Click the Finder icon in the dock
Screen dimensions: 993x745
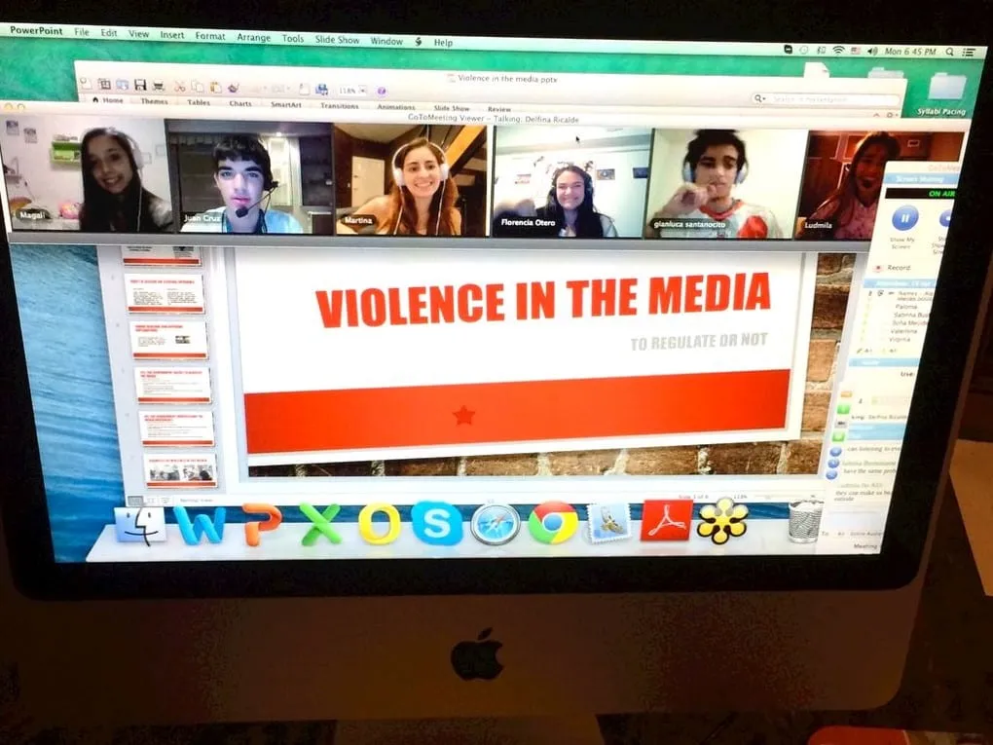[140, 525]
